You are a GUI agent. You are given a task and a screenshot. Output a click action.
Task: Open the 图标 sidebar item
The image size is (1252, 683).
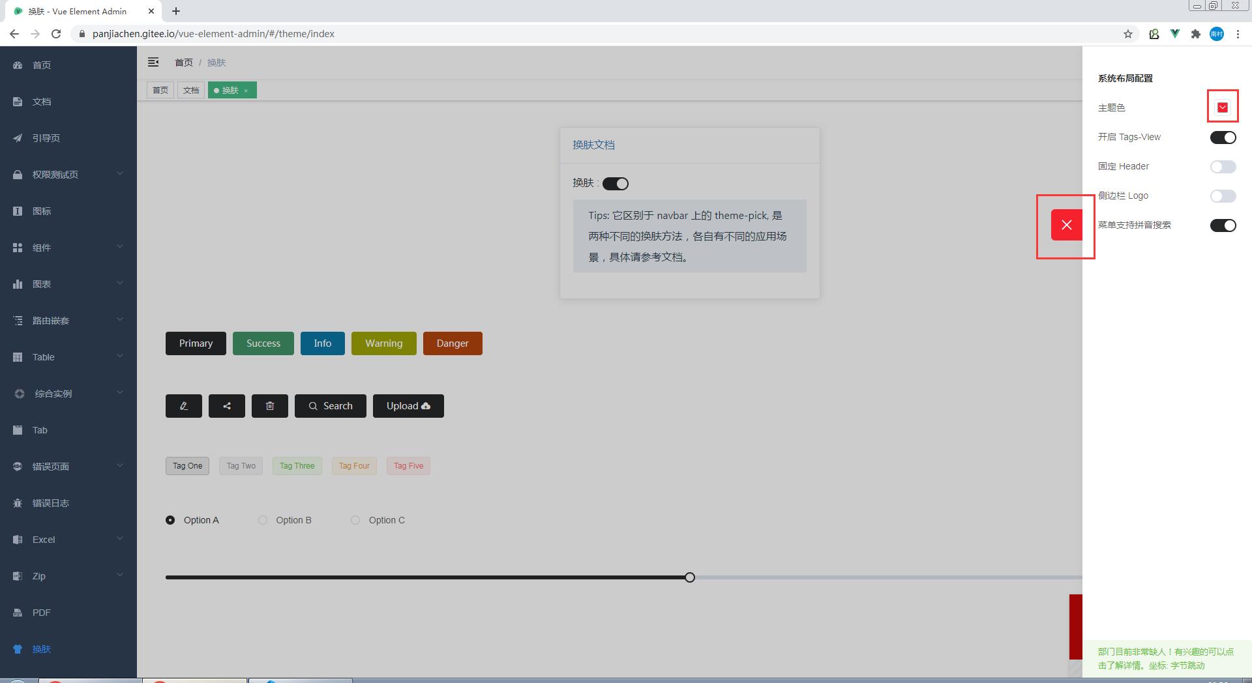tap(68, 211)
